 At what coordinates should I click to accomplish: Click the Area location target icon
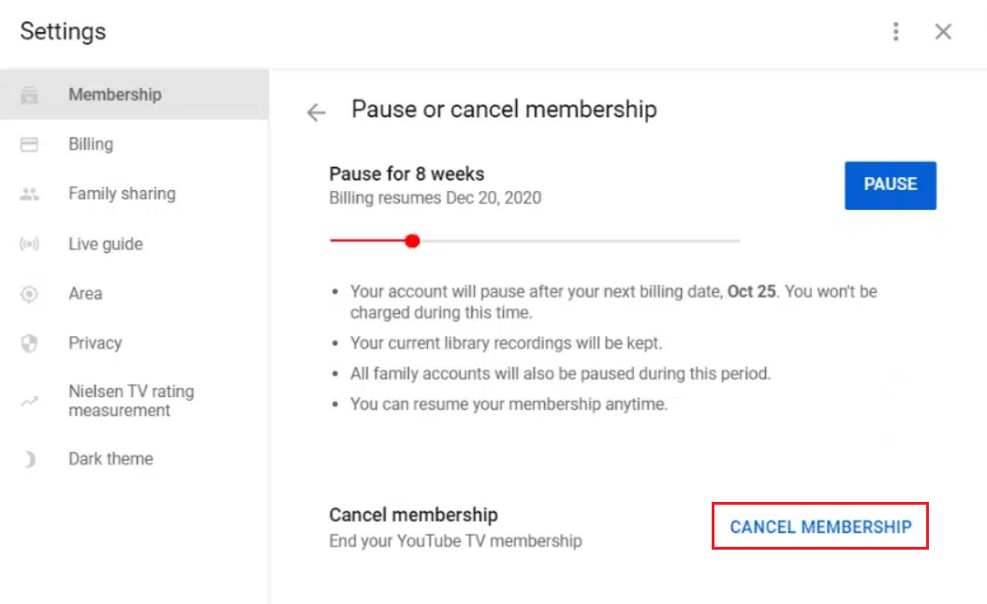30,294
